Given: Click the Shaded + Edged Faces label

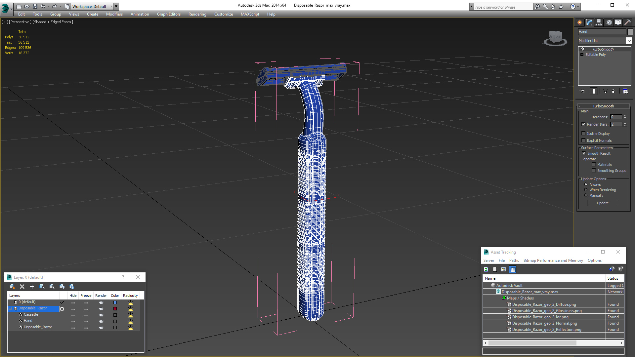Looking at the screenshot, I should pos(53,22).
